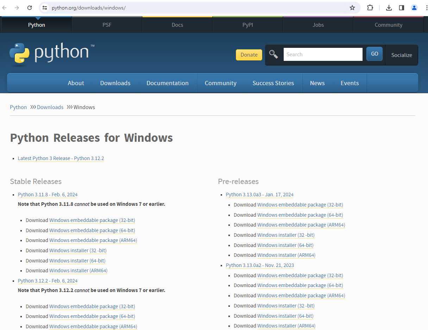The height and width of the screenshot is (330, 428).
Task: Select the Docs top tab
Action: tap(177, 25)
